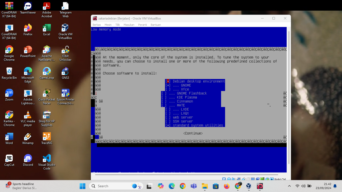Image resolution: width=342 pixels, height=192 pixels.
Task: Select the Adobe Lightroom desktop icon
Action: [x=28, y=97]
